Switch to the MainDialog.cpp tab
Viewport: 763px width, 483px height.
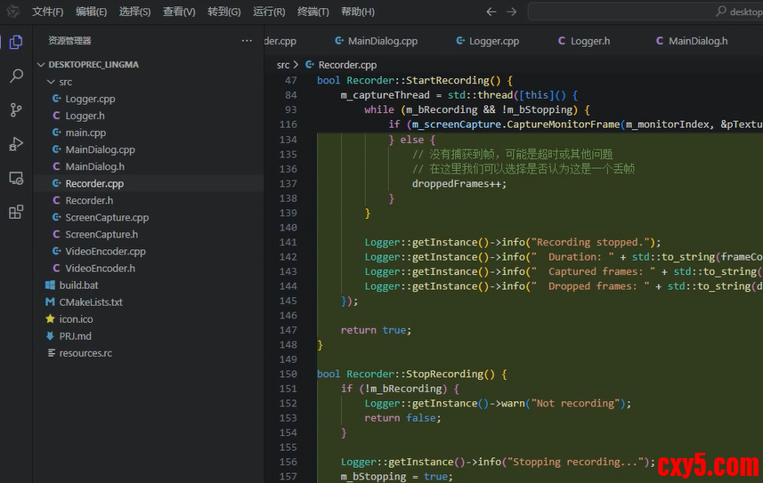(x=382, y=41)
